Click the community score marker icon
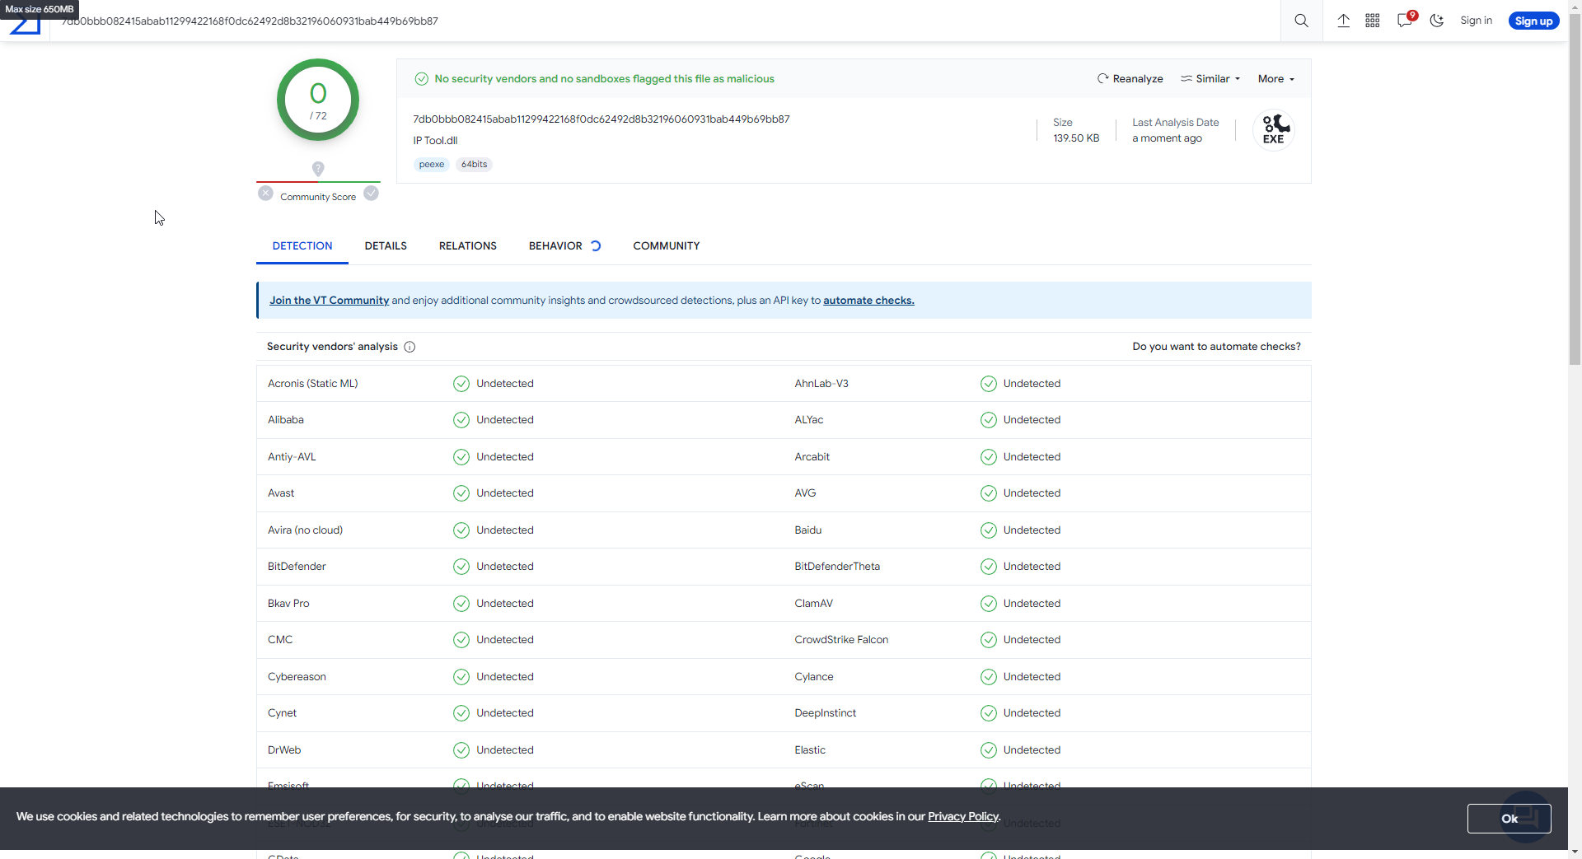Screen dimensions: 1582x859 318,169
